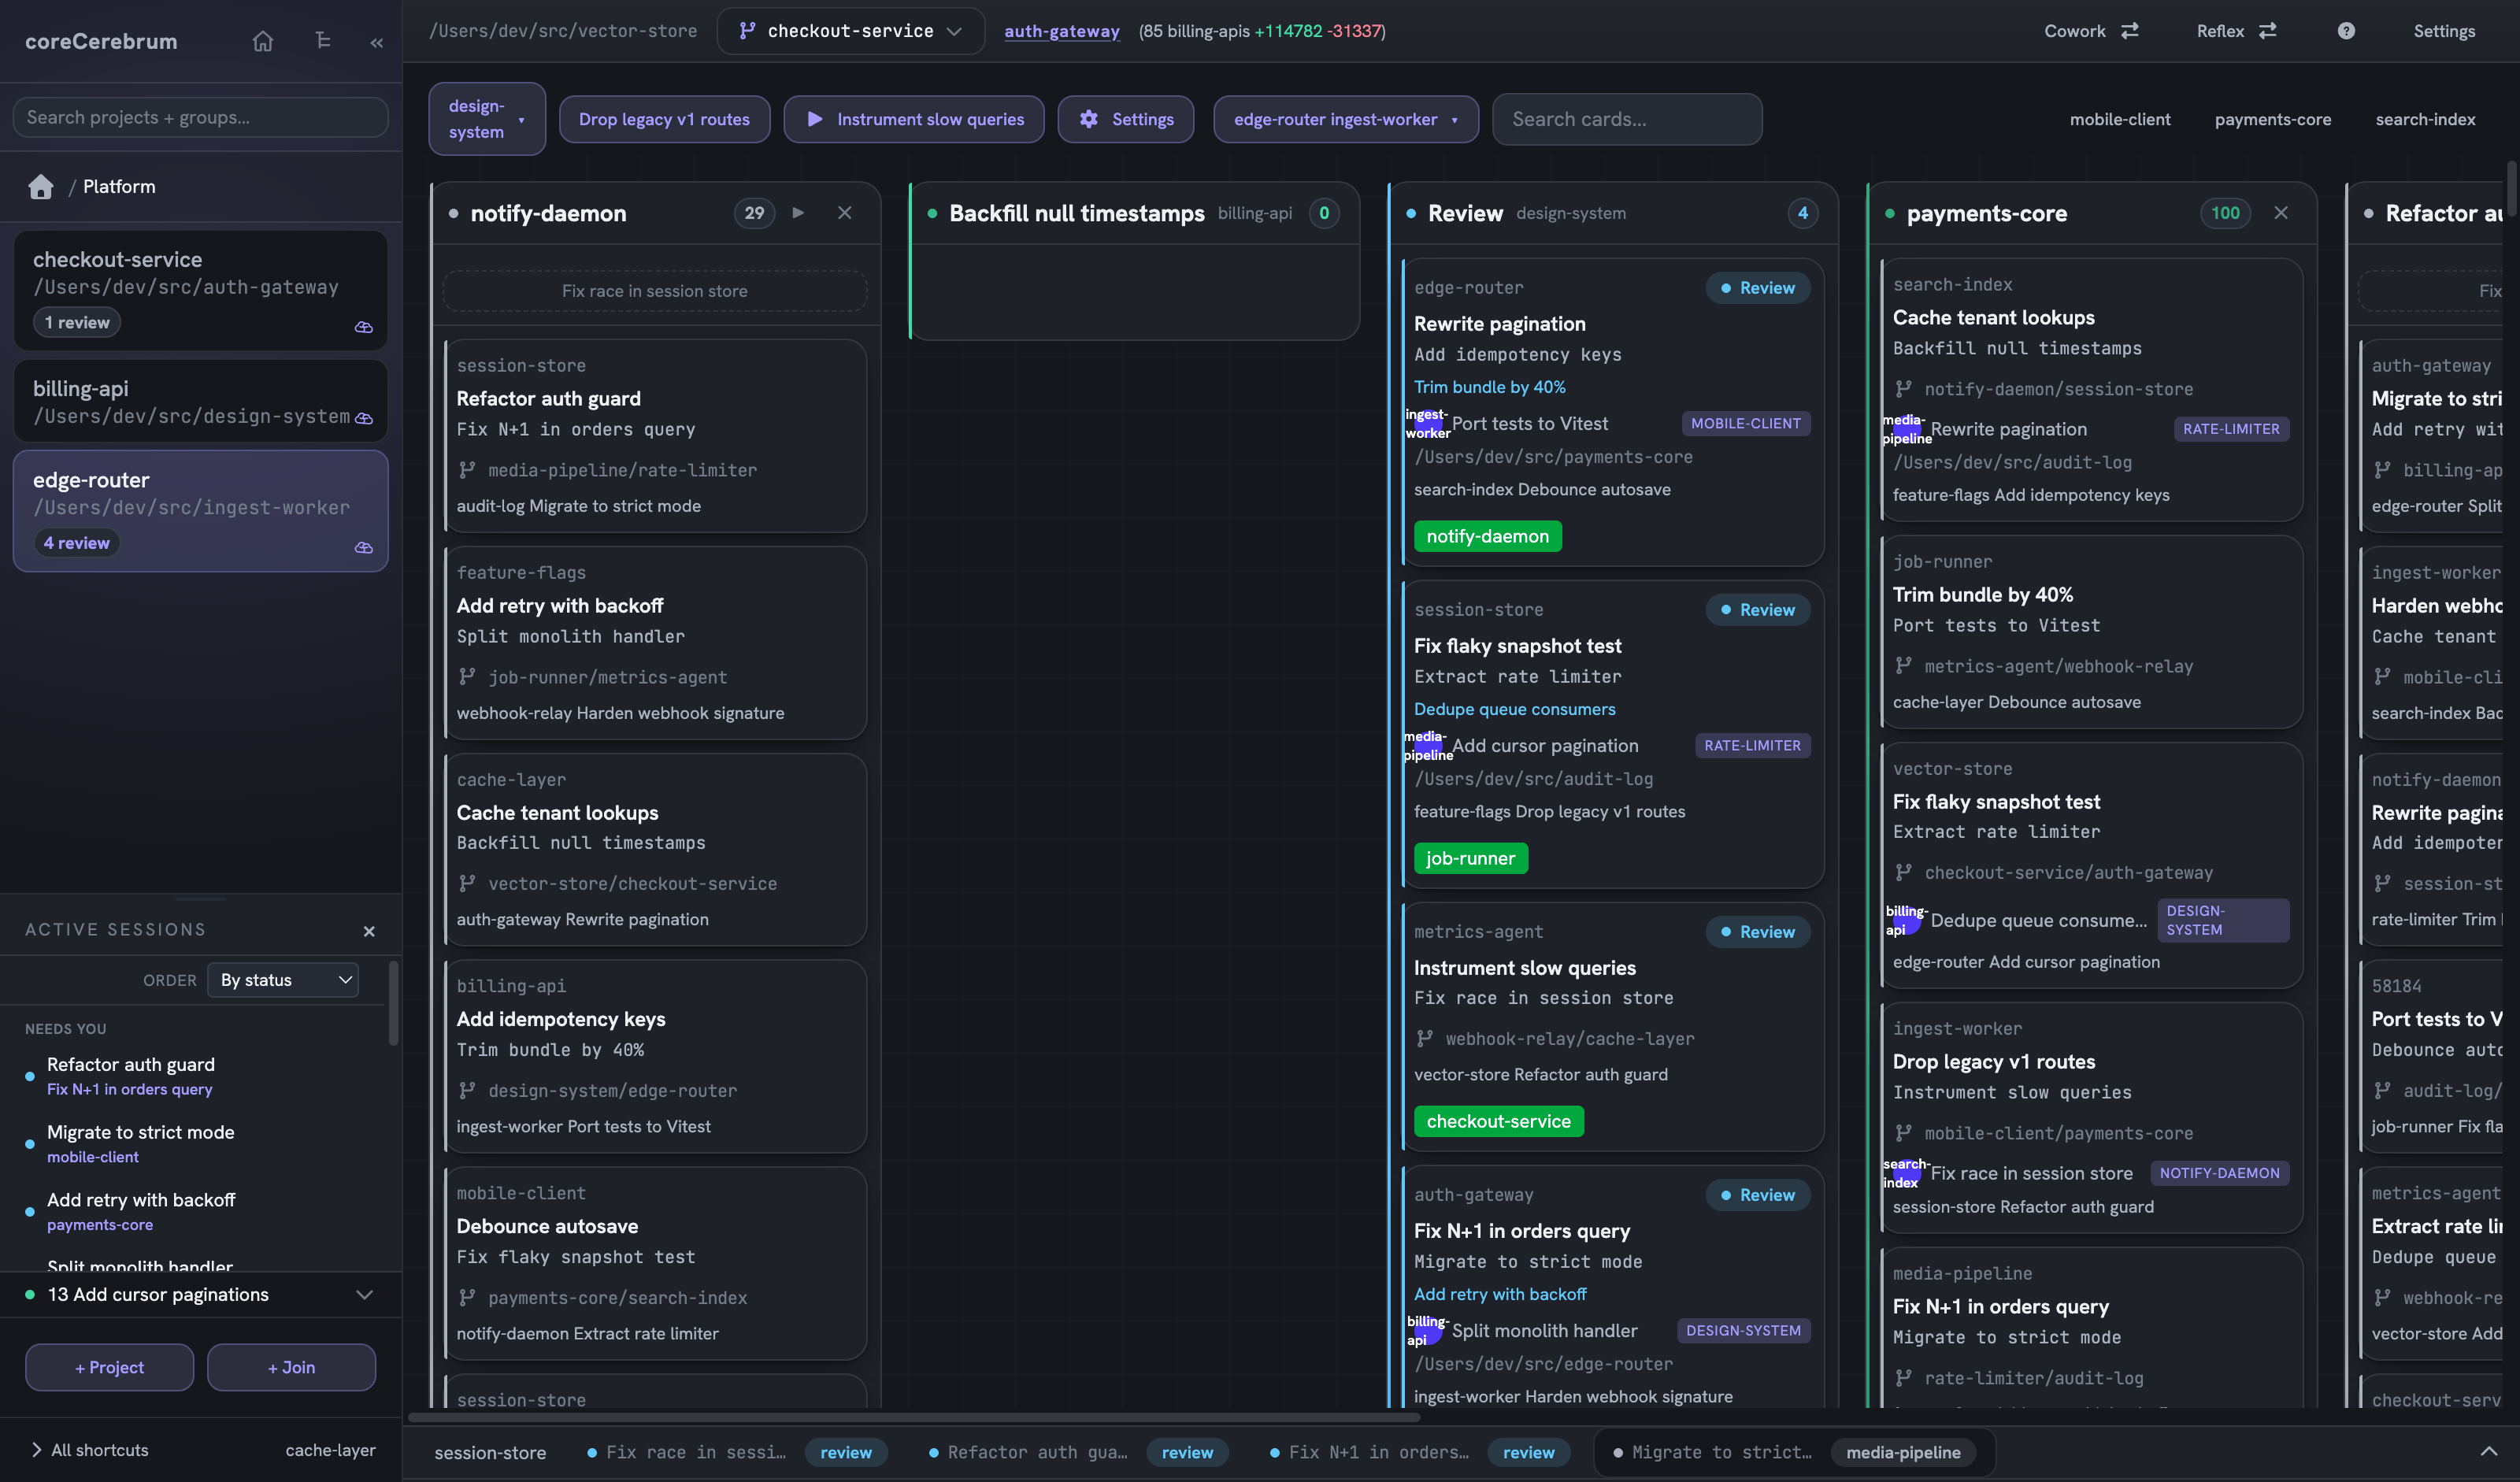This screenshot has height=1482, width=2520.
Task: Click branch icon beside media-pipeline/rate-limiter
Action: pyautogui.click(x=467, y=470)
